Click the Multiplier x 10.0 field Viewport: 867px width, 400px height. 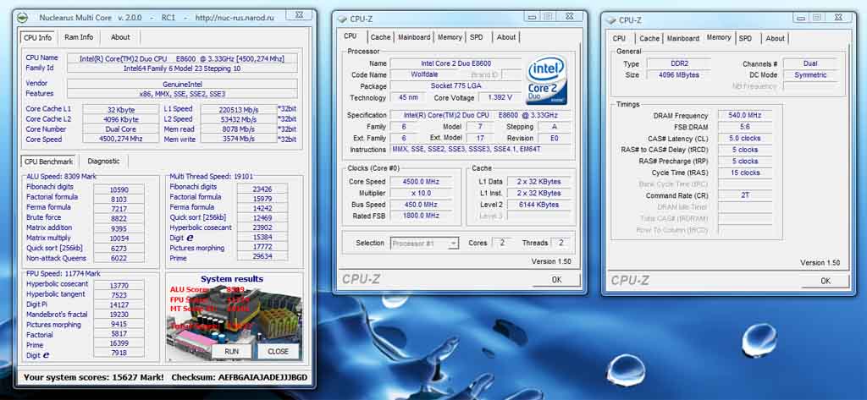click(x=422, y=194)
